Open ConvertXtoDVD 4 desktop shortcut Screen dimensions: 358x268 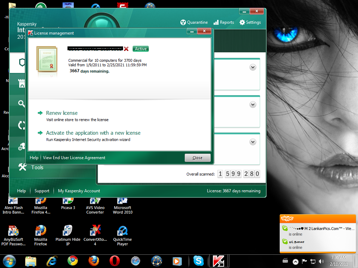click(95, 236)
